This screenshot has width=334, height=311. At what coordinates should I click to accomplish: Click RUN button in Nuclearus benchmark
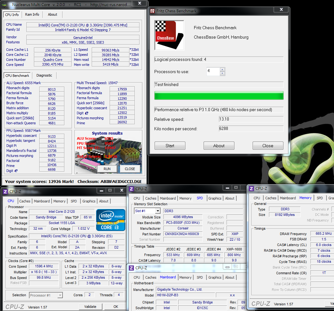pyautogui.click(x=107, y=169)
